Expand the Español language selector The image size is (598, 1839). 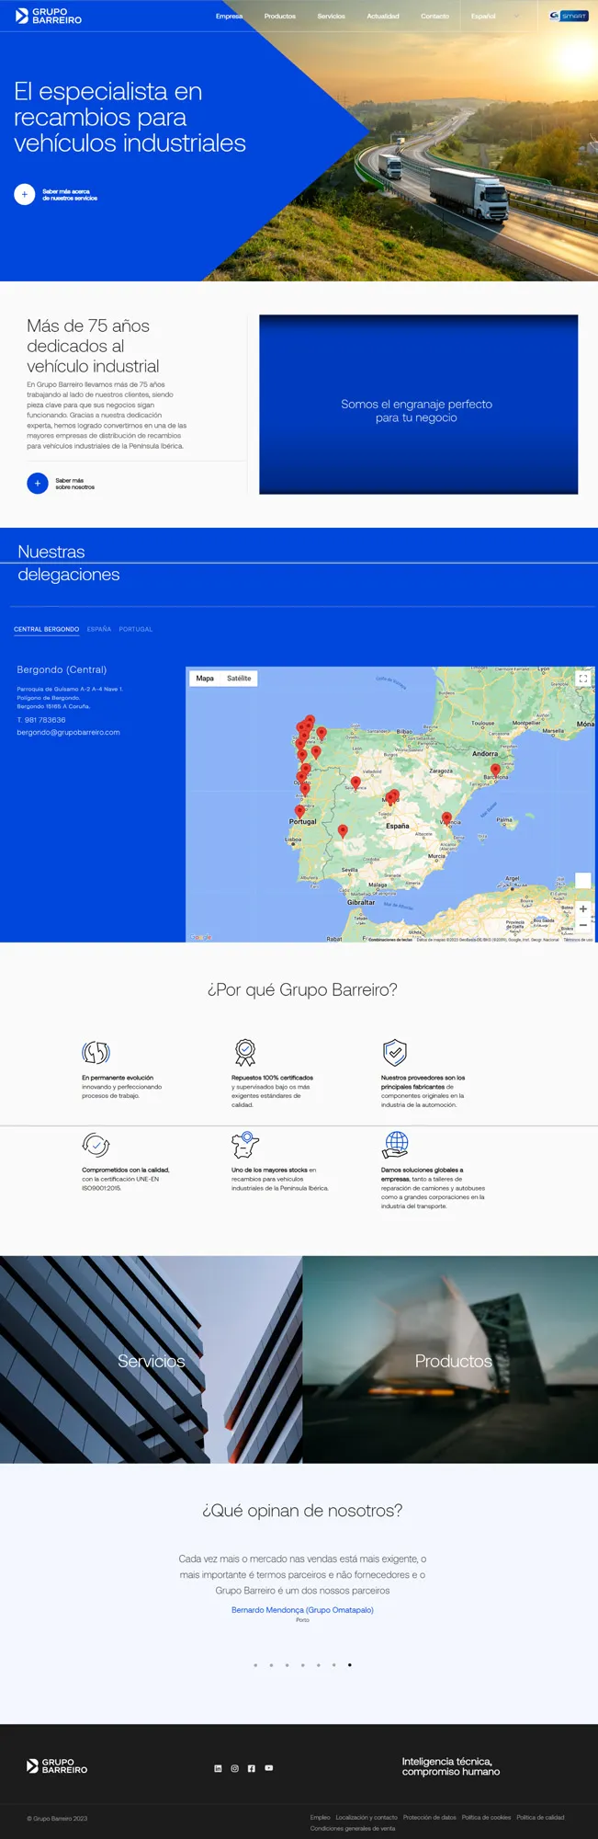tap(483, 17)
